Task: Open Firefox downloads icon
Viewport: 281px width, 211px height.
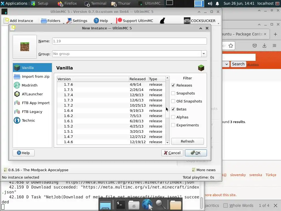Action: tap(264, 46)
